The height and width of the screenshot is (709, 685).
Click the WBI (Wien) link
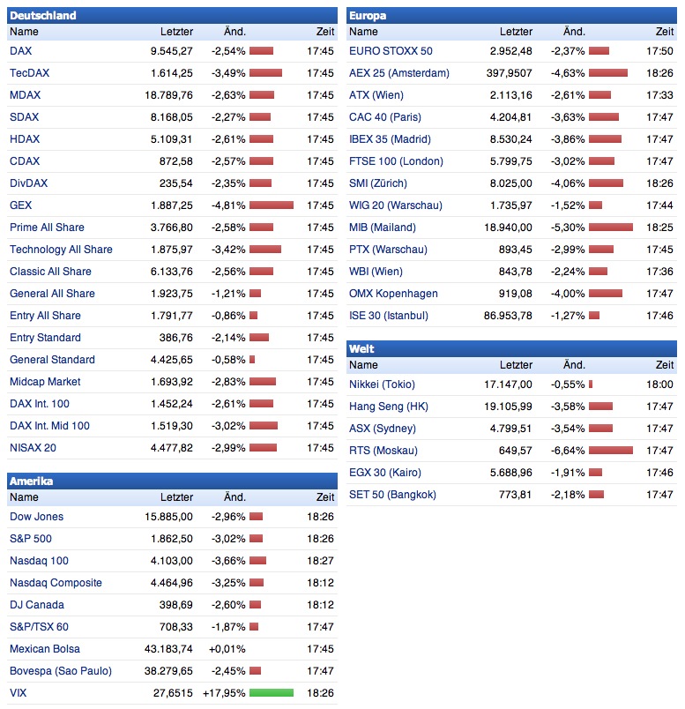click(376, 272)
